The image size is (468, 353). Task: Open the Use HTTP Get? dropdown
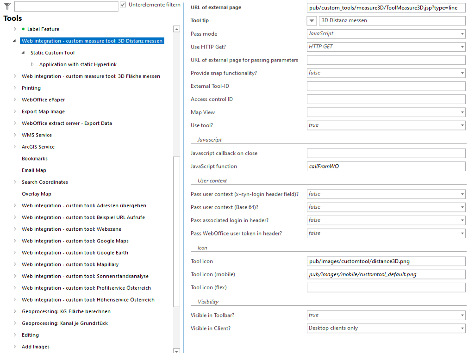(462, 47)
